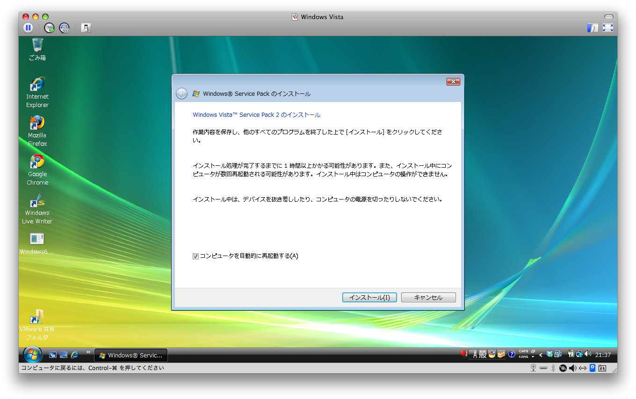Open language bar options dropdown arrow
Screen dimensions: 636x399
(533, 357)
